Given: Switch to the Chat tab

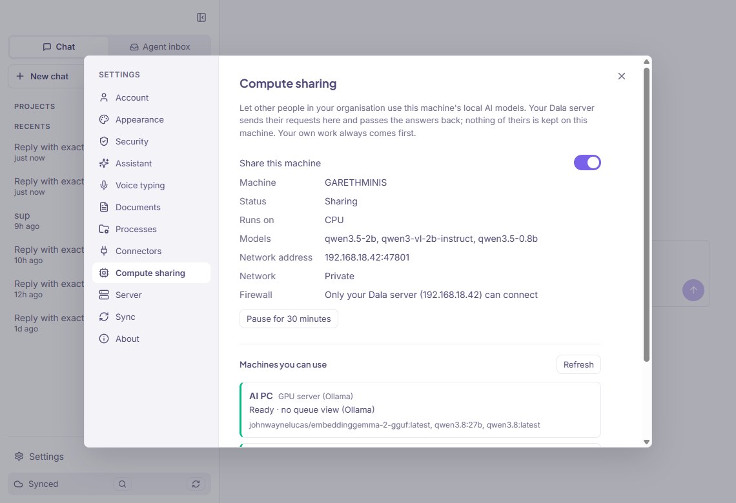Looking at the screenshot, I should [59, 47].
